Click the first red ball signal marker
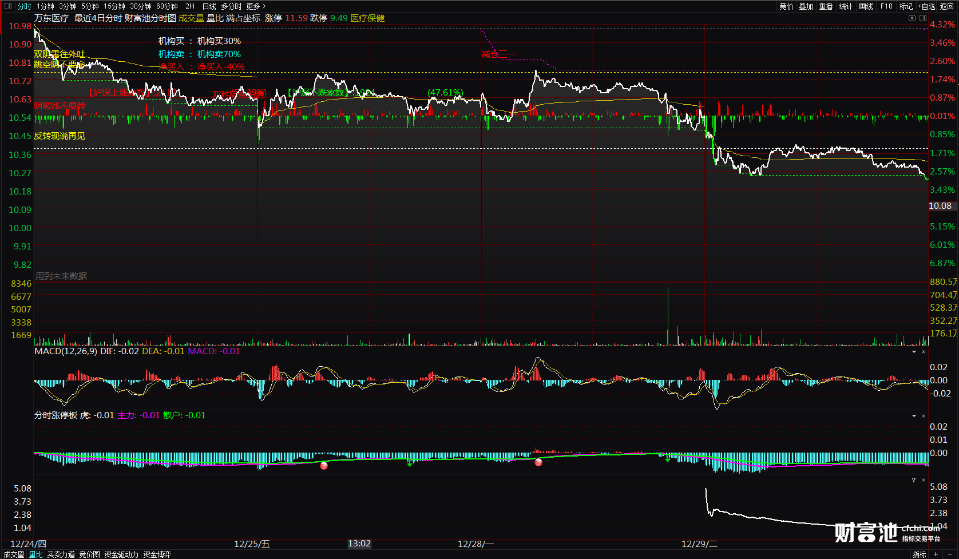The height and width of the screenshot is (559, 959). coord(324,466)
